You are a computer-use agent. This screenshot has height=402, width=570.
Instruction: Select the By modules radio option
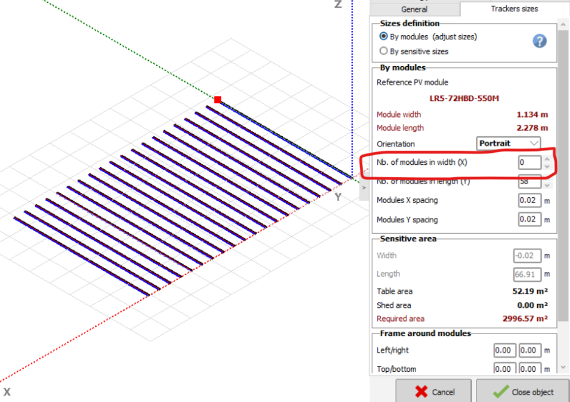tap(384, 36)
